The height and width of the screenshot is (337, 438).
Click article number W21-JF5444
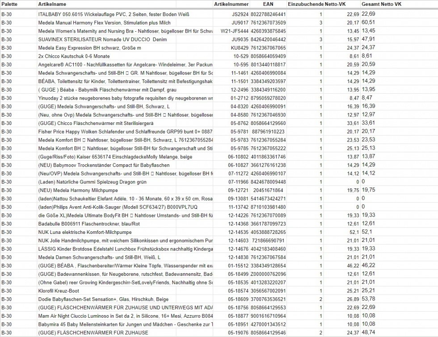point(235,31)
